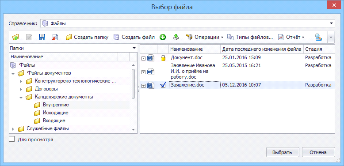Click the Word icon of Заявление Иванова row
344x166 pixels.
pos(151,72)
